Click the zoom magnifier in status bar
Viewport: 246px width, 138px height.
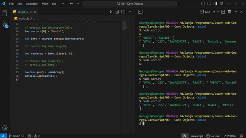[184, 136]
